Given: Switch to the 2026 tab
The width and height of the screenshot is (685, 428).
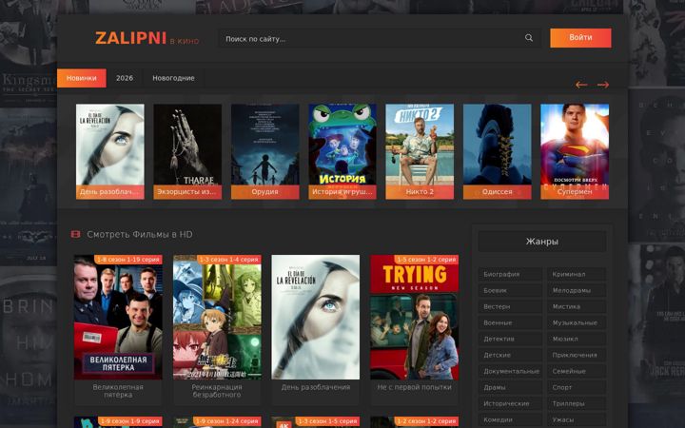Looking at the screenshot, I should [x=125, y=78].
